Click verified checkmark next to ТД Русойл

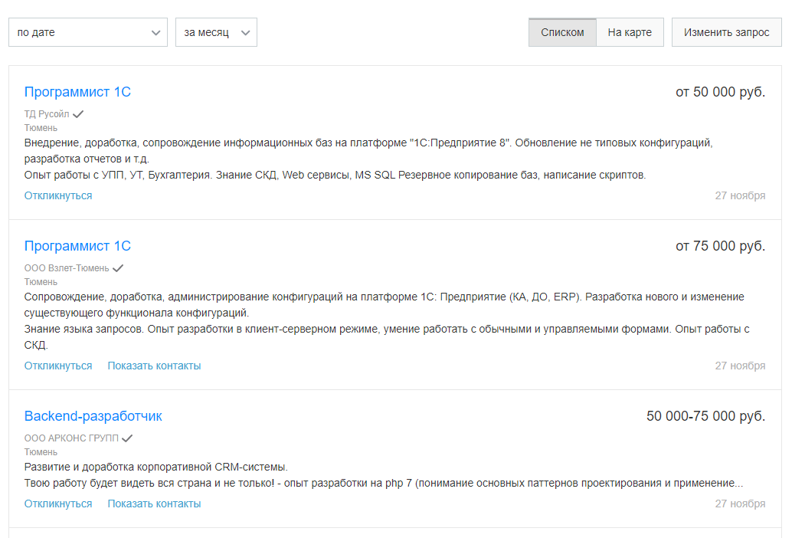pos(78,114)
